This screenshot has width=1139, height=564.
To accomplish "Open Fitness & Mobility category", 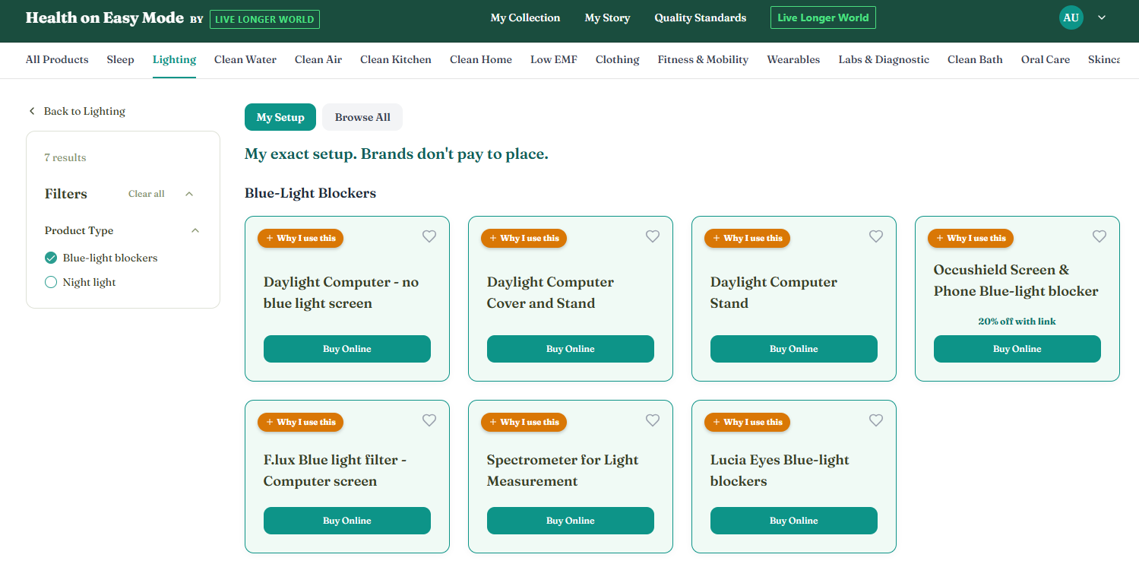I will pos(703,59).
